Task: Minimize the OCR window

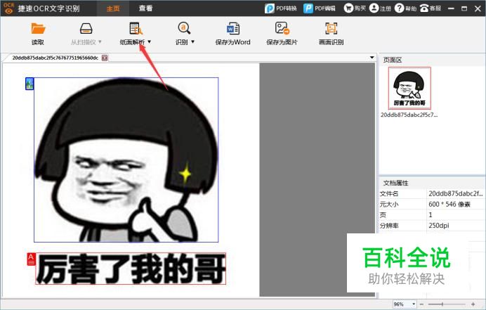Action: [x=452, y=8]
